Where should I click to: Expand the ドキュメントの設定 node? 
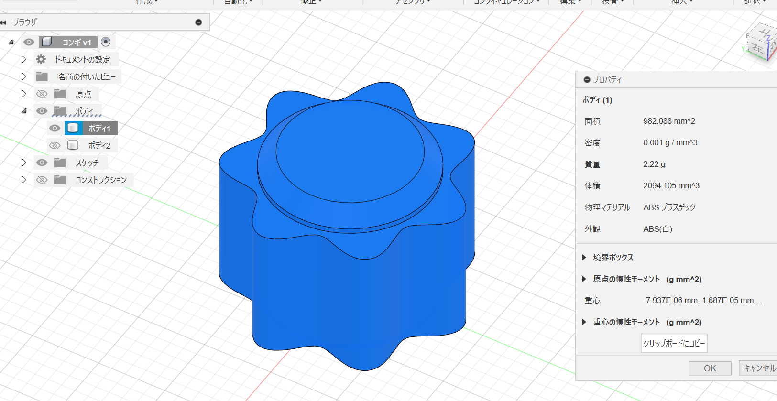click(23, 59)
